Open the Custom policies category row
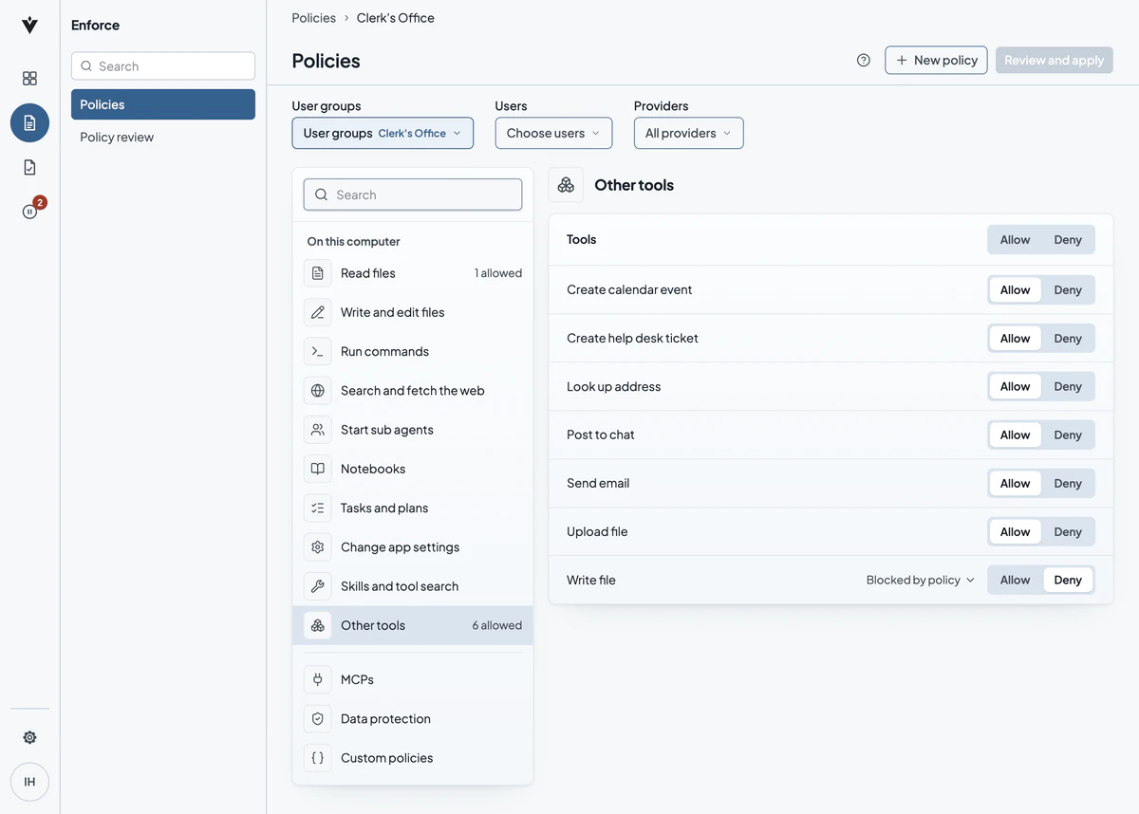 coord(413,758)
